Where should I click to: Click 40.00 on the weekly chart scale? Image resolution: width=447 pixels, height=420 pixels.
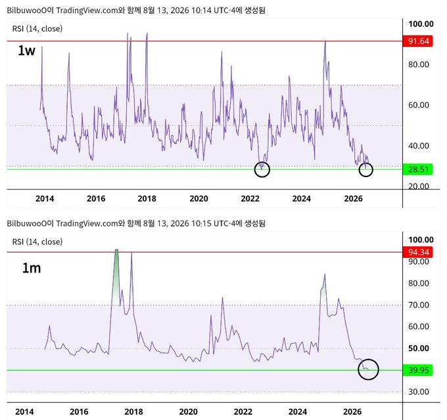(419, 146)
